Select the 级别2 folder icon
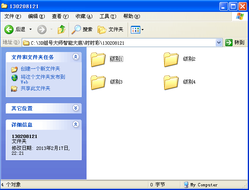249x190 pixels. 171,59
